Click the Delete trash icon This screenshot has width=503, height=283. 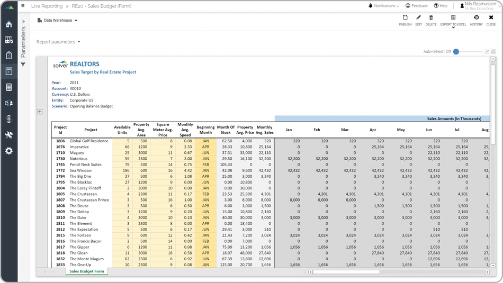click(x=431, y=20)
